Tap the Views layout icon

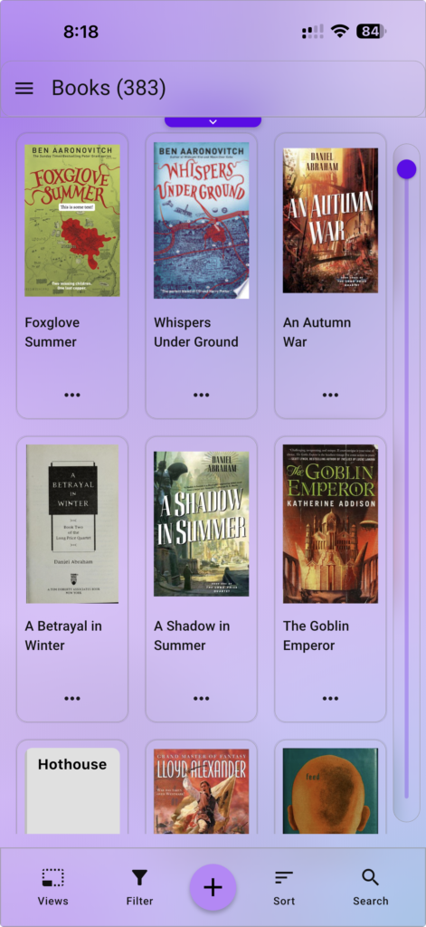point(52,878)
